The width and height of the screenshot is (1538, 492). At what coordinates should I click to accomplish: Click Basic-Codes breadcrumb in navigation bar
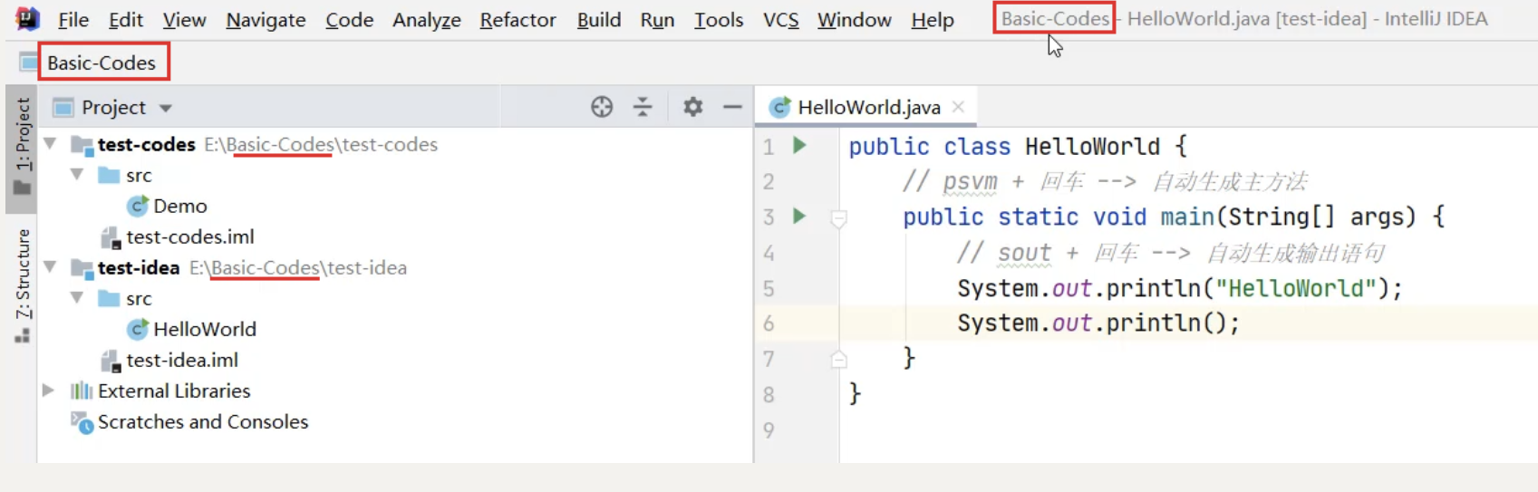pyautogui.click(x=101, y=63)
